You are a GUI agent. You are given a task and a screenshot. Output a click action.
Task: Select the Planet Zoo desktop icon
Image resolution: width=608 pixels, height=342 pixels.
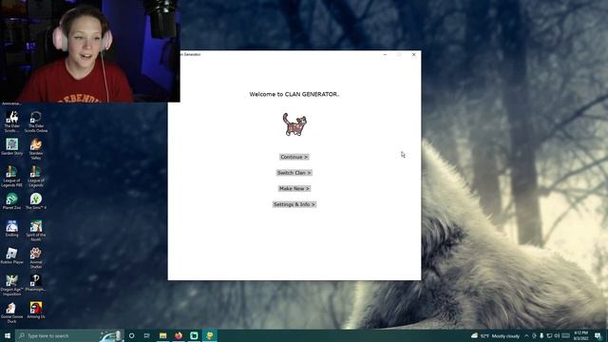(x=12, y=201)
